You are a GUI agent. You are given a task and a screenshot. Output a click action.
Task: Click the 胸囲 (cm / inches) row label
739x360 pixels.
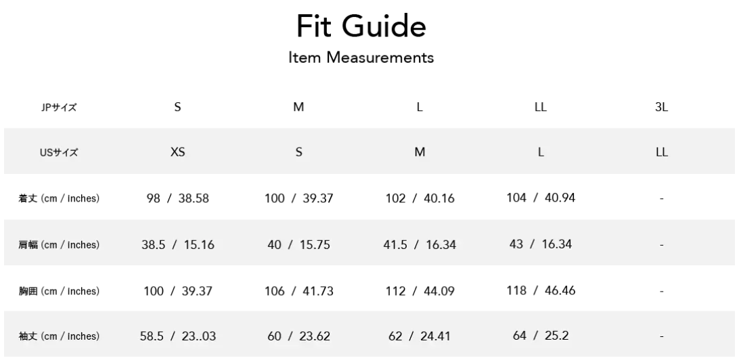click(x=59, y=291)
